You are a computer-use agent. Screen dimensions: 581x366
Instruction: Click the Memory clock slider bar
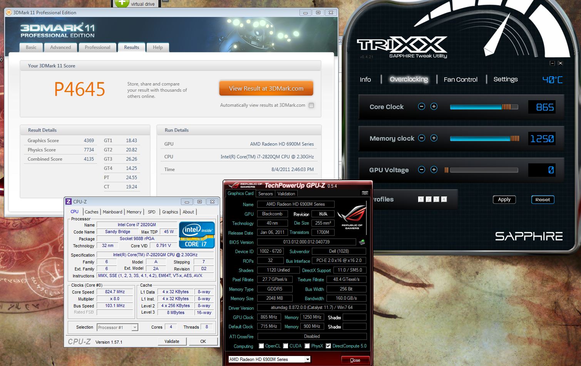click(x=484, y=138)
